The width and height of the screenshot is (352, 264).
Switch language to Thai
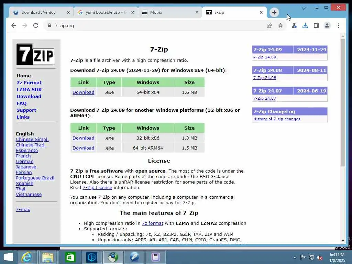click(20, 189)
